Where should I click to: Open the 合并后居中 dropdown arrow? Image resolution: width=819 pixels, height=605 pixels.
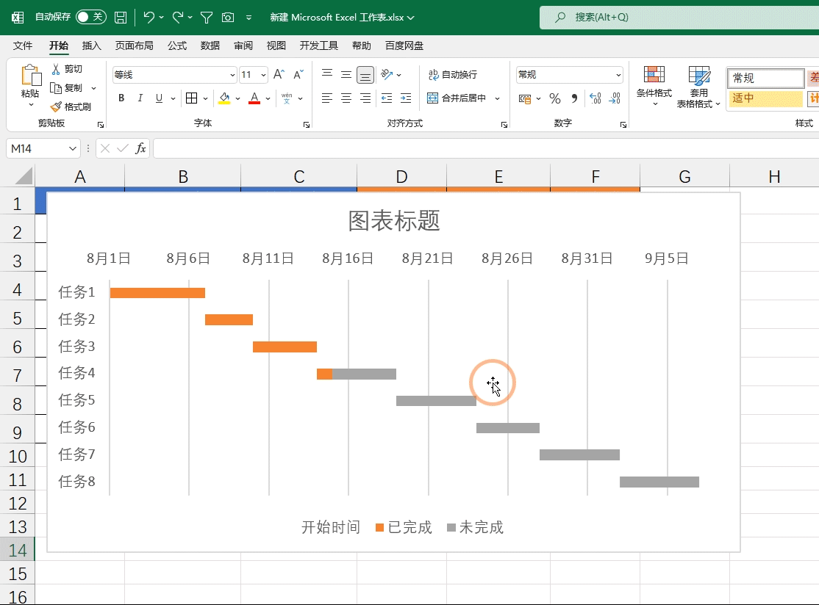(x=497, y=98)
